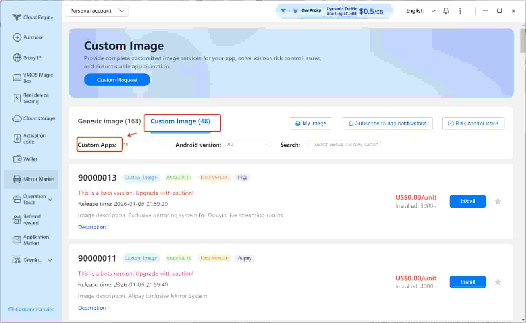Click the Wallet sidebar icon
The image size is (526, 323).
pos(17,159)
